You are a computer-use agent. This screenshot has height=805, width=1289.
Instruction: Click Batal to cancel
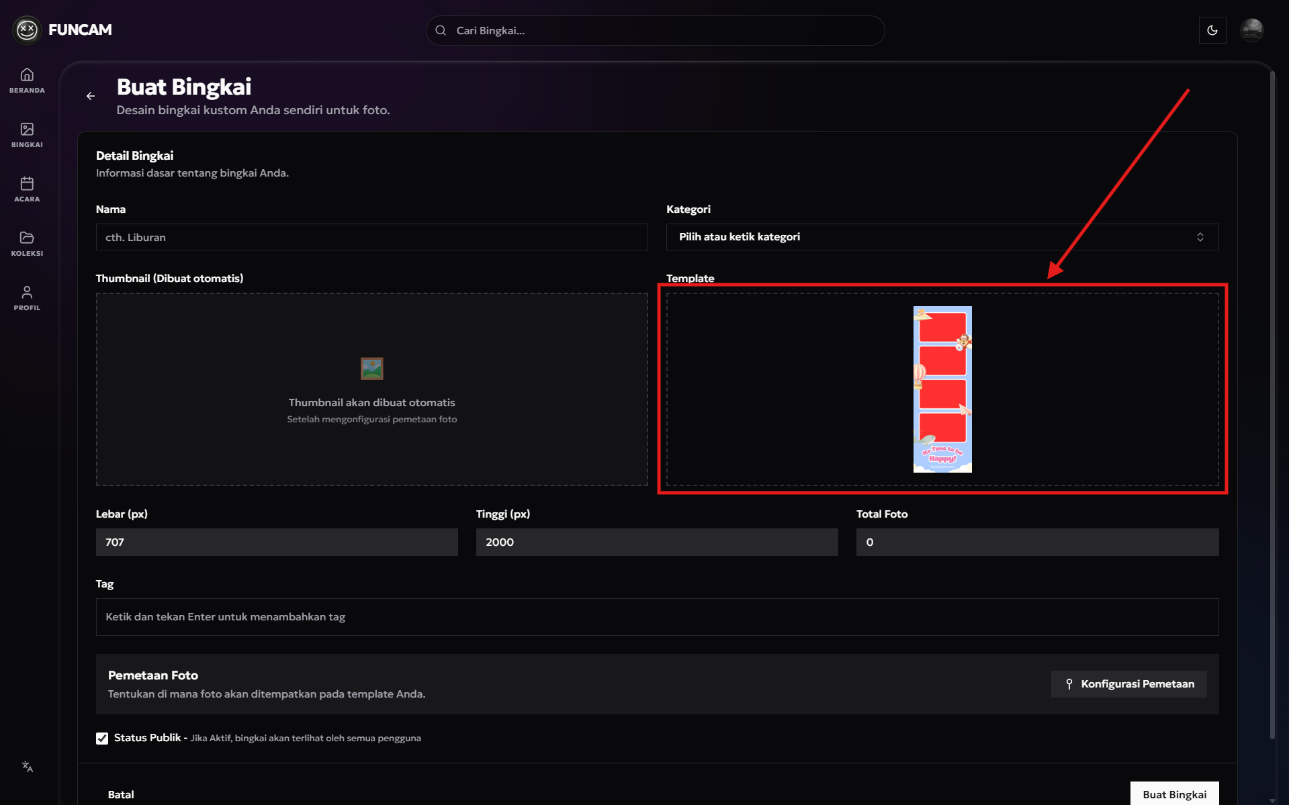[121, 794]
